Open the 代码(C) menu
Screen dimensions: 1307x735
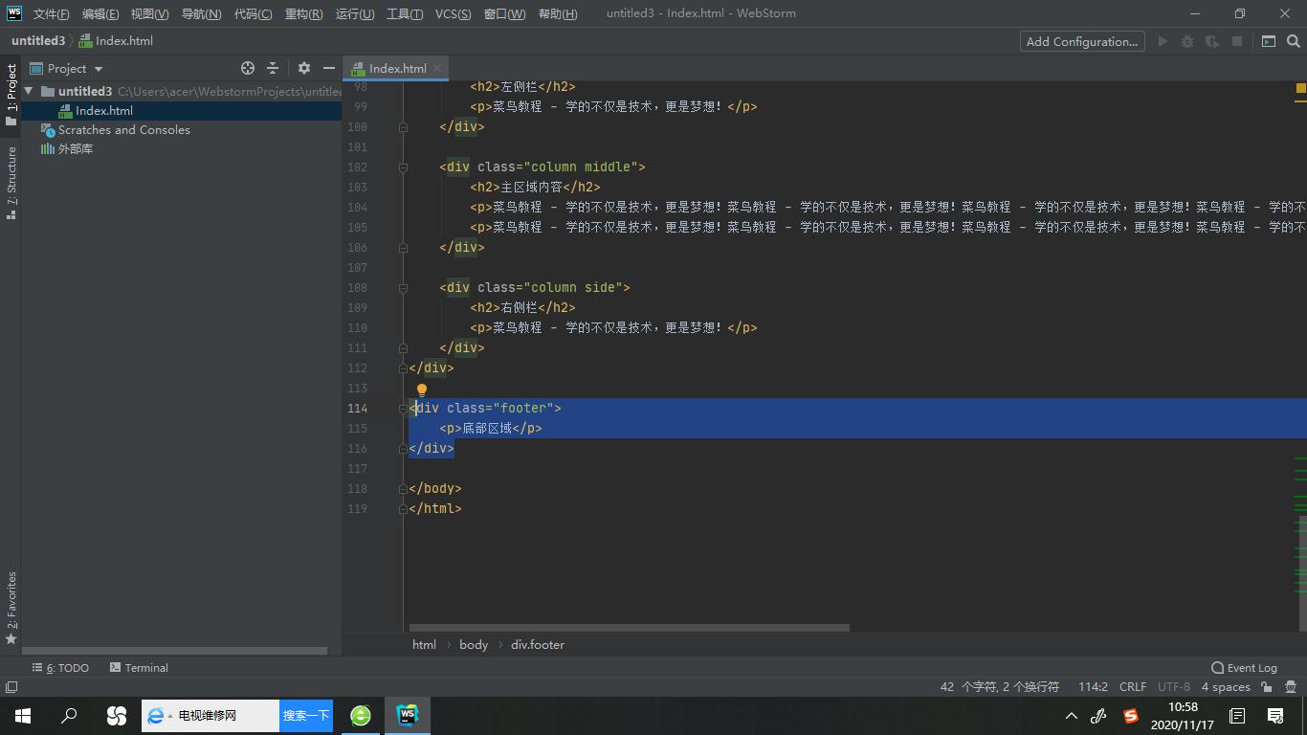tap(253, 13)
